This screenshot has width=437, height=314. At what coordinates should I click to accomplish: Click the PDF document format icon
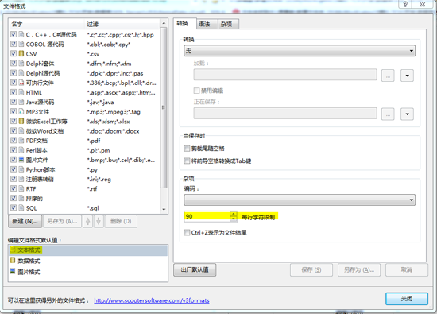click(x=21, y=141)
